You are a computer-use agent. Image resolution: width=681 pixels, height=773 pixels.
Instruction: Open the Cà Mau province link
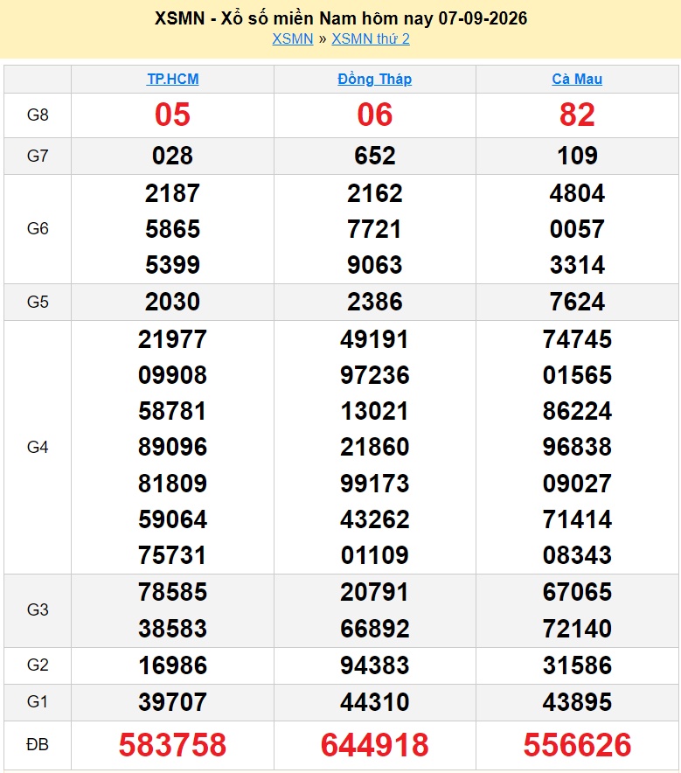click(577, 79)
